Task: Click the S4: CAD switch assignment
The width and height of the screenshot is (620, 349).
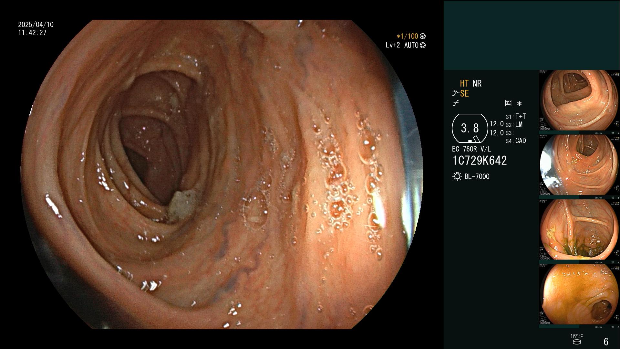Action: click(516, 141)
